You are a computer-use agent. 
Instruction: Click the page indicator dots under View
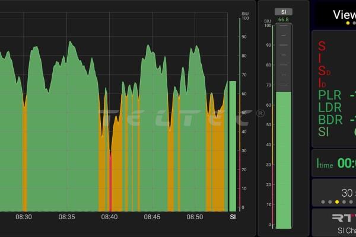(350, 23)
